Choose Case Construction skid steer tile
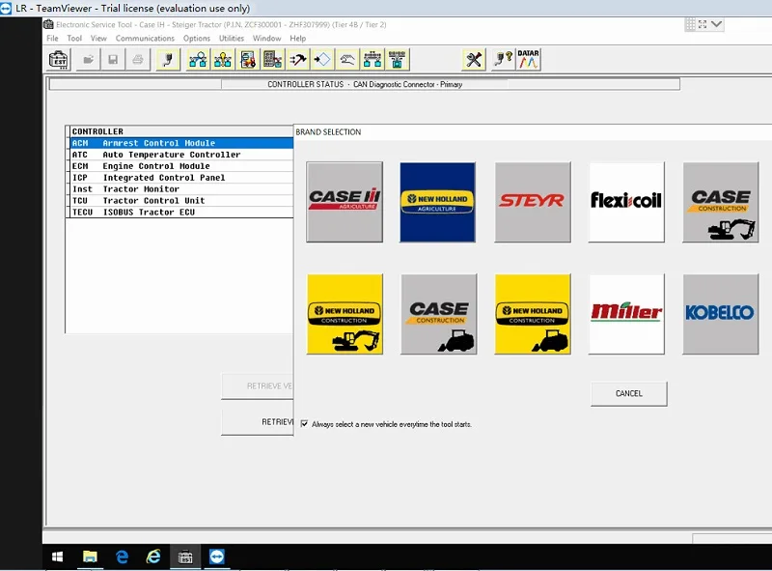Screen dimensions: 772x571 tap(438, 314)
